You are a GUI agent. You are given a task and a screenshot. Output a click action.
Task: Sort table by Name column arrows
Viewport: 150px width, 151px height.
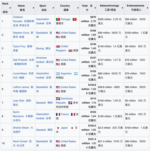pyautogui.click(x=33, y=8)
